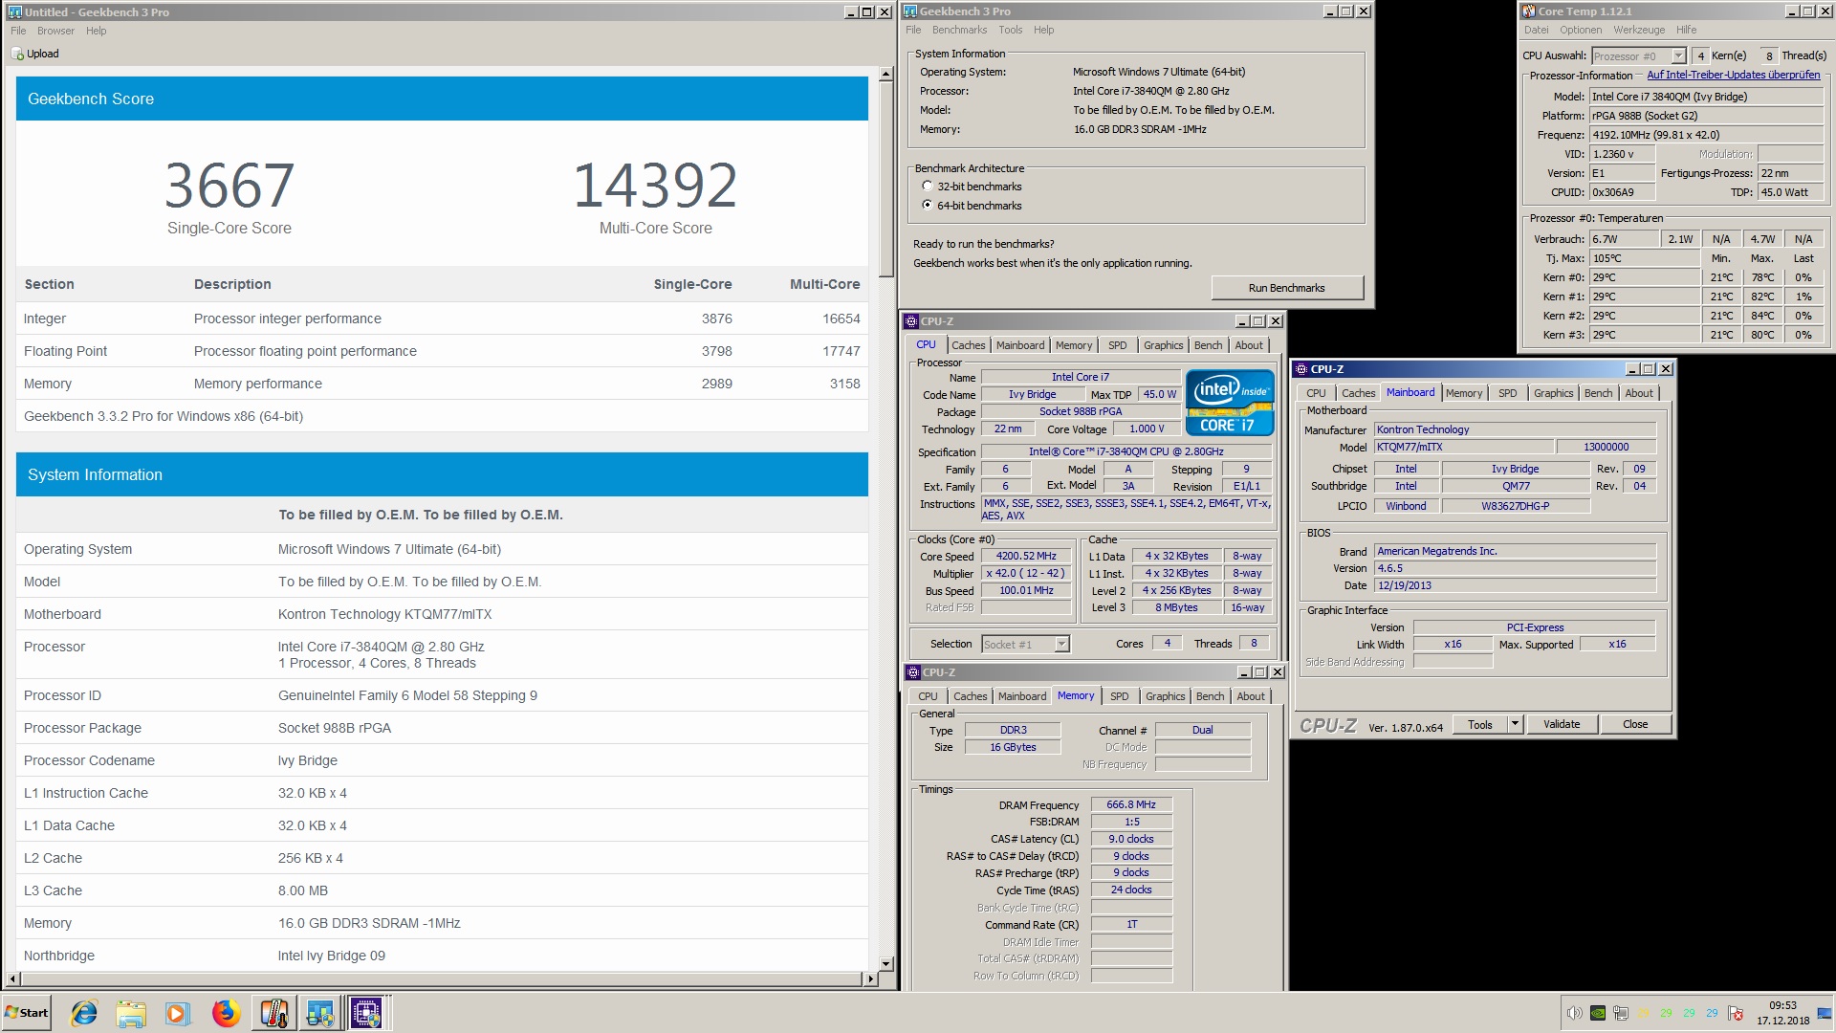Click the Single-Core Score value 3667
The image size is (1836, 1033).
coord(229,186)
